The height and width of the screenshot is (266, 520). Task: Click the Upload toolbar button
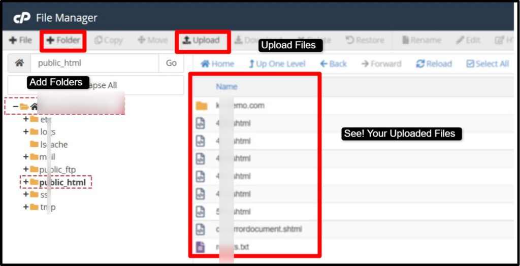201,41
